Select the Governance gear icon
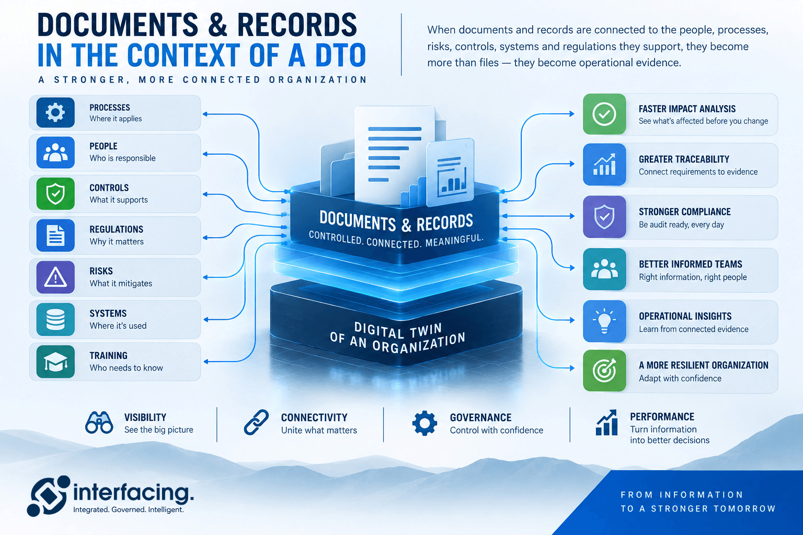This screenshot has height=535, width=803. click(425, 423)
